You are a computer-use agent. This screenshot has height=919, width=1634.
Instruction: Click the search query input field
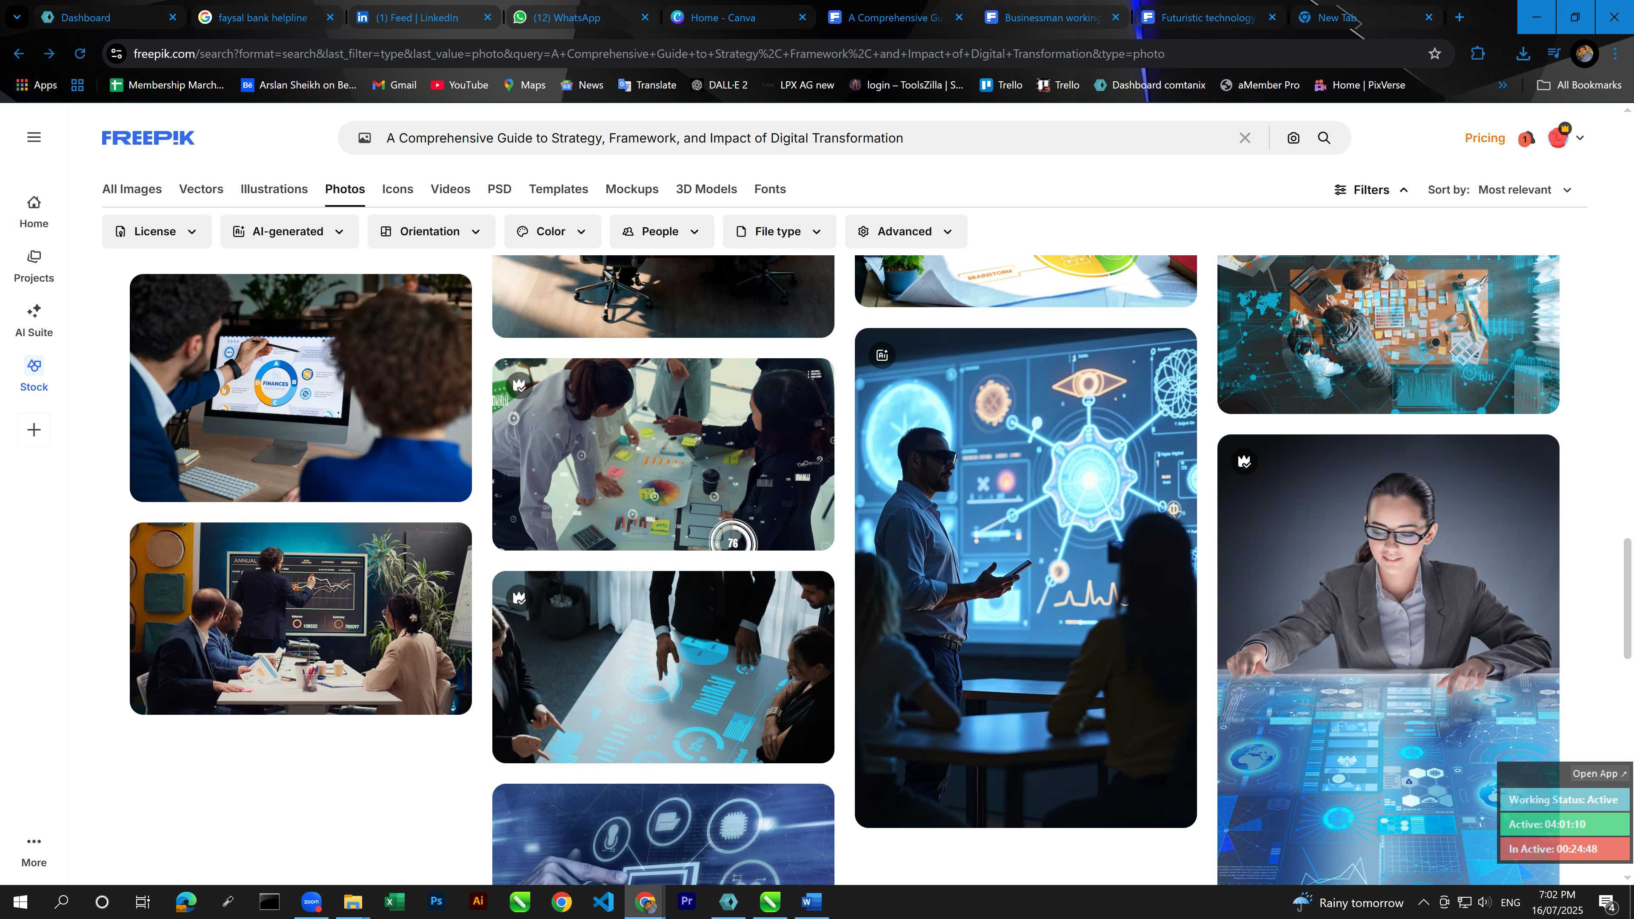coord(806,137)
